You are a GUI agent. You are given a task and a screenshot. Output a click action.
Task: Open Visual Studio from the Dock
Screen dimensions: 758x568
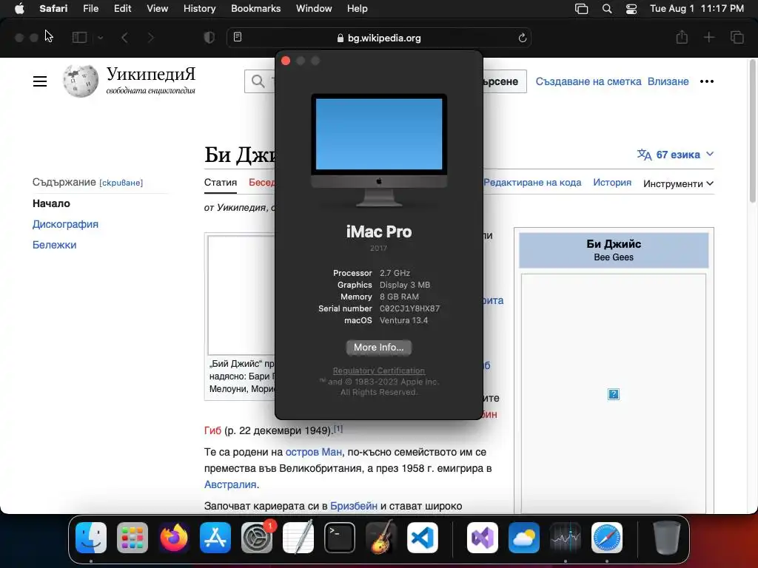[483, 538]
